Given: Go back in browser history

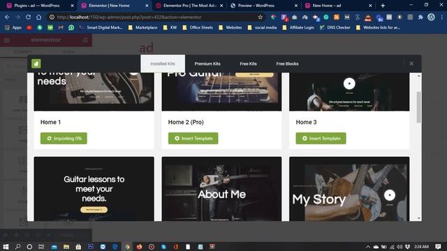Looking at the screenshot, I should [7, 17].
